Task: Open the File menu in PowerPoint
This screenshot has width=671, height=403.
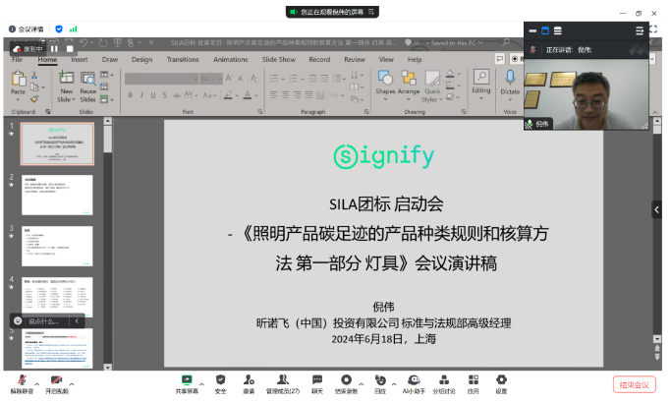Action: click(x=17, y=60)
